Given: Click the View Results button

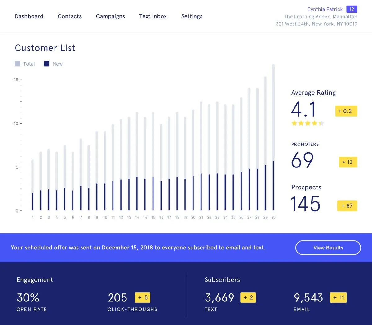Looking at the screenshot, I should (328, 248).
